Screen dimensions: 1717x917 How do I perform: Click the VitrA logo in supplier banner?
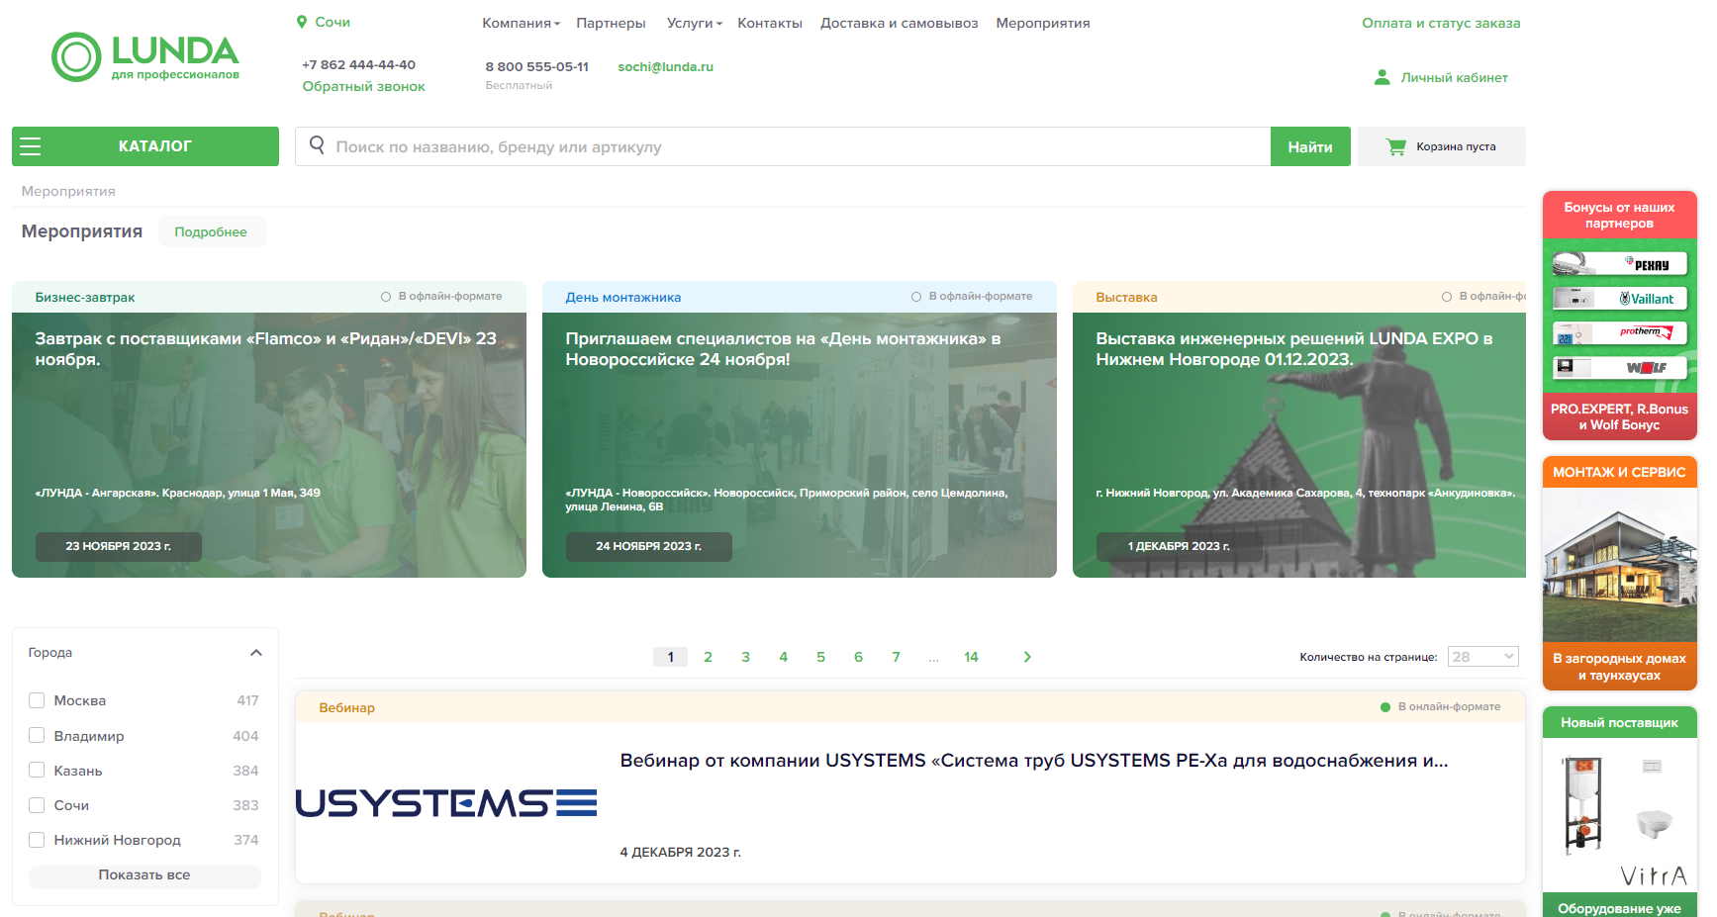click(x=1654, y=875)
